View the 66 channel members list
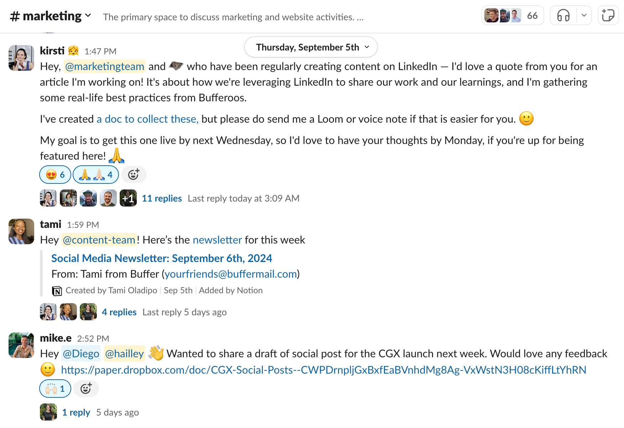This screenshot has width=624, height=428. 513,16
